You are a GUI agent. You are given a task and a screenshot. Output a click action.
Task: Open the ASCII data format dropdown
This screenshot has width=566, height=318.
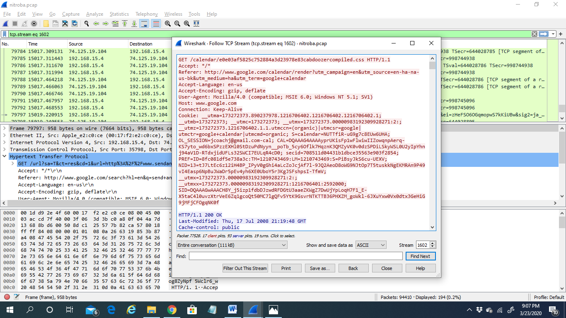tap(371, 245)
